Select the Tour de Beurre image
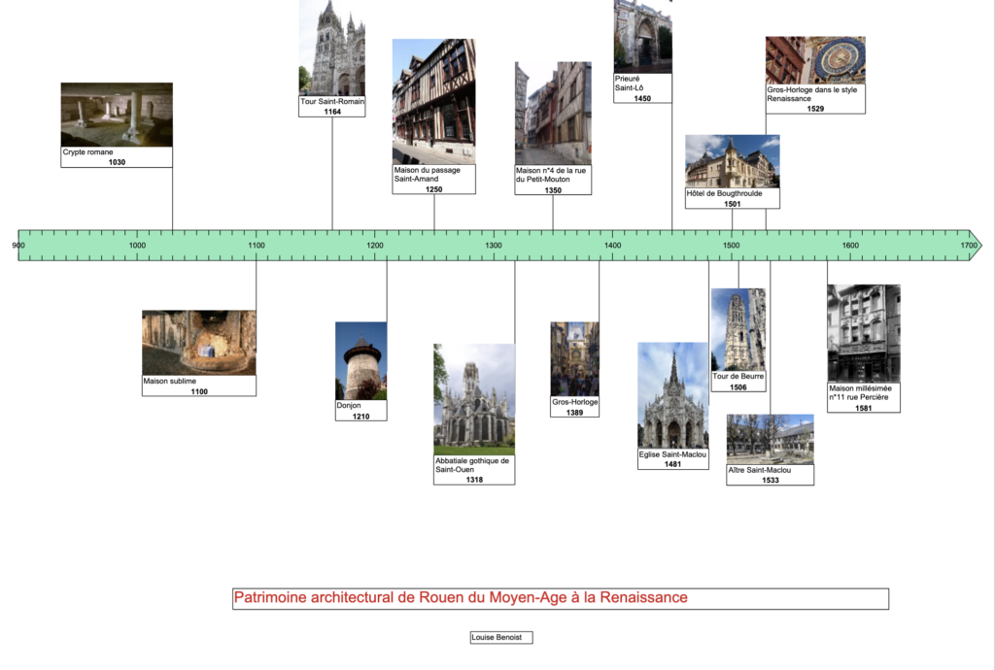This screenshot has height=670, width=995. [x=738, y=328]
